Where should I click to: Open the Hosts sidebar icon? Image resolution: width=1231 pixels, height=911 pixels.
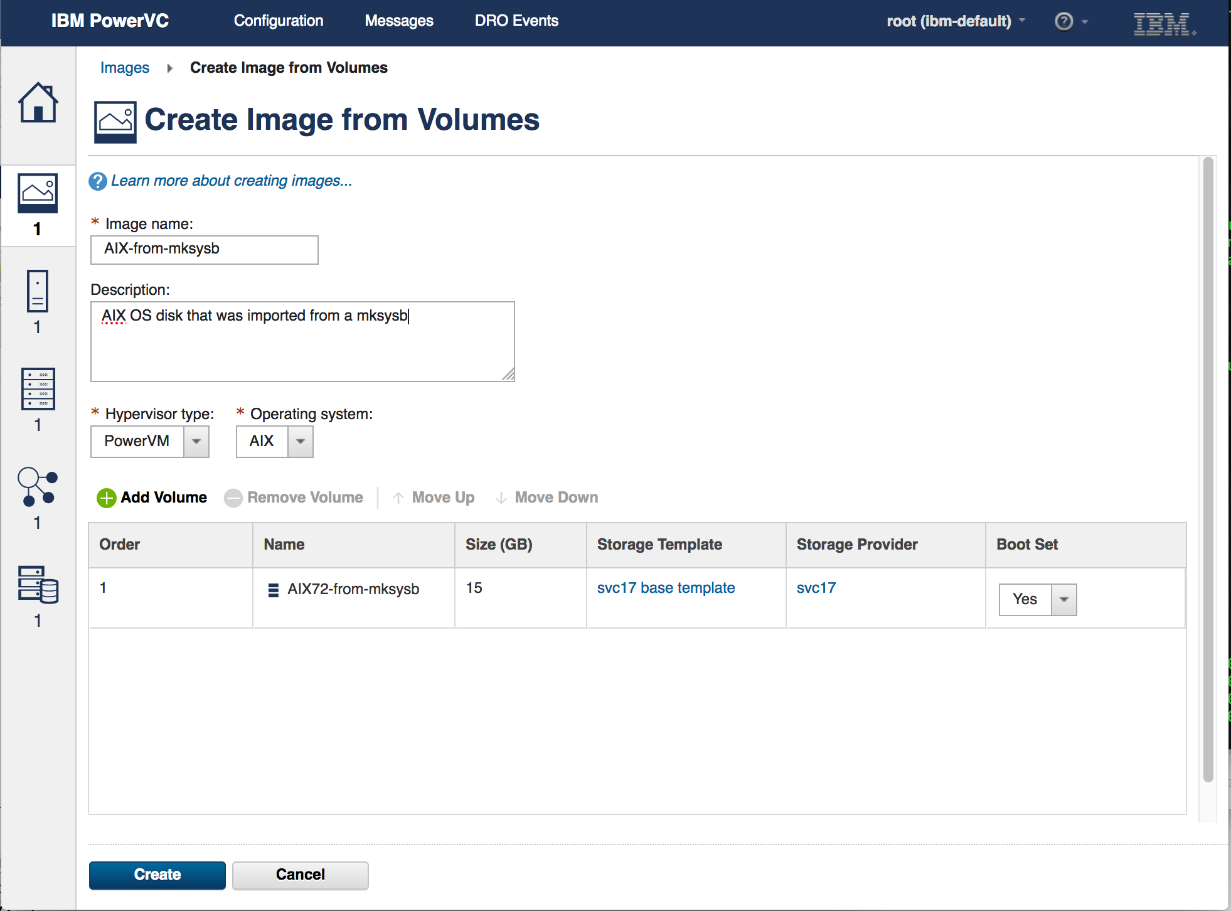[38, 389]
